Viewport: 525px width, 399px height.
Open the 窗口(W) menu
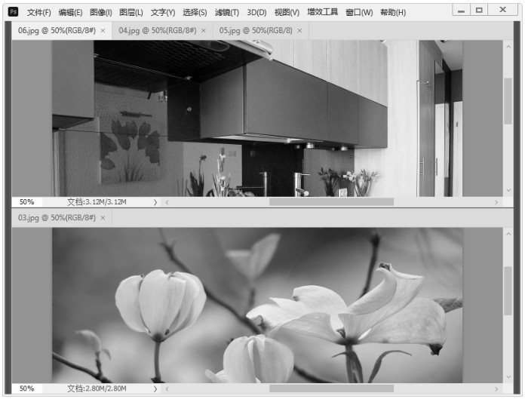tap(359, 12)
